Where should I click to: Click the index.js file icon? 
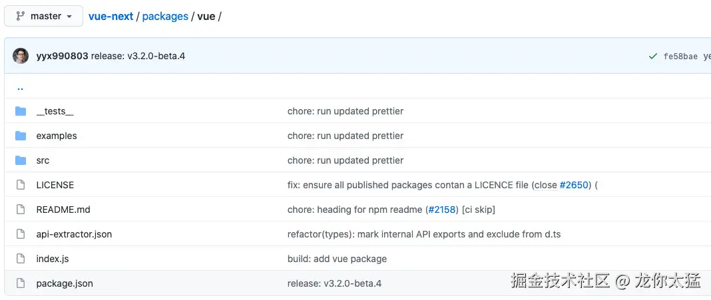point(21,259)
